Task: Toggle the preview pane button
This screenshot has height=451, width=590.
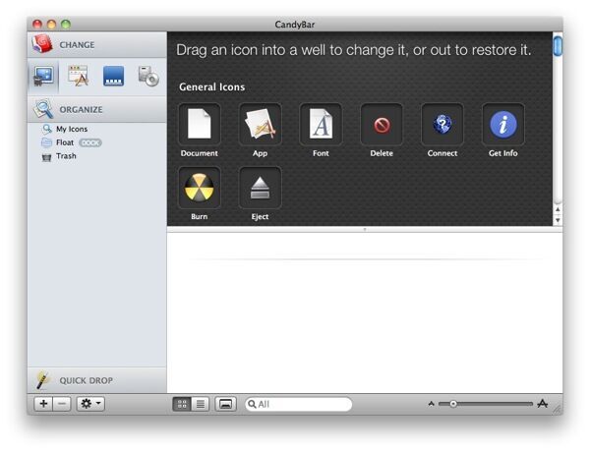Action: tap(225, 404)
